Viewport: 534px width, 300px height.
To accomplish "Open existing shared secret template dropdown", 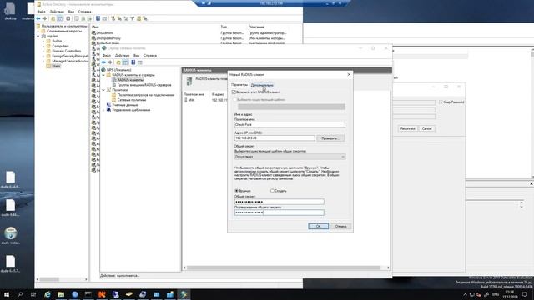I will coord(290,157).
